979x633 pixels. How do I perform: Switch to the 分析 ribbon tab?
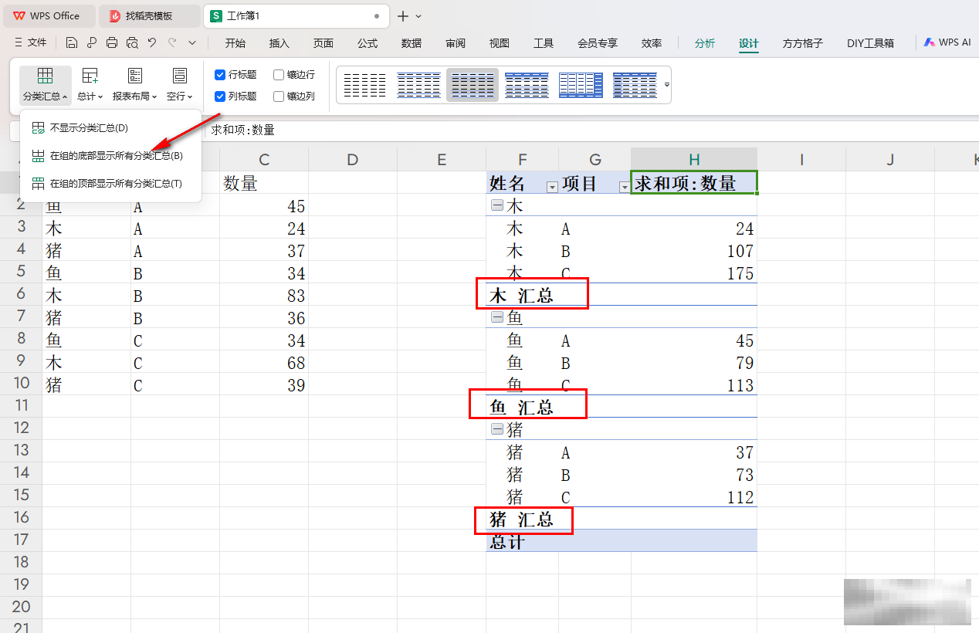tap(705, 43)
